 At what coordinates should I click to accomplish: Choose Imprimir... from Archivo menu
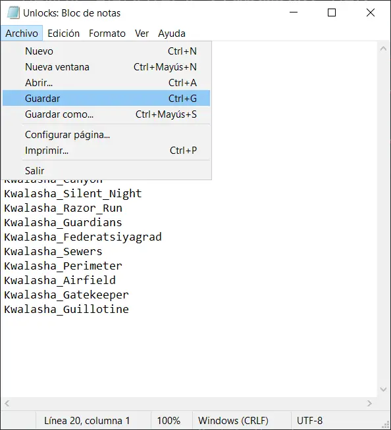tap(106, 151)
